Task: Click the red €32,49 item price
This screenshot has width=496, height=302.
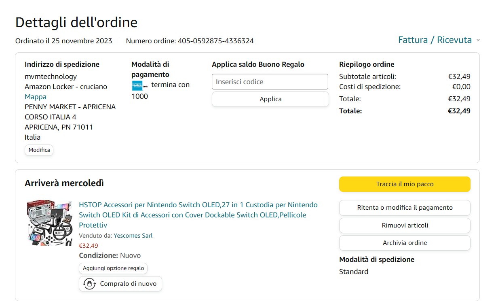Action: 88,246
